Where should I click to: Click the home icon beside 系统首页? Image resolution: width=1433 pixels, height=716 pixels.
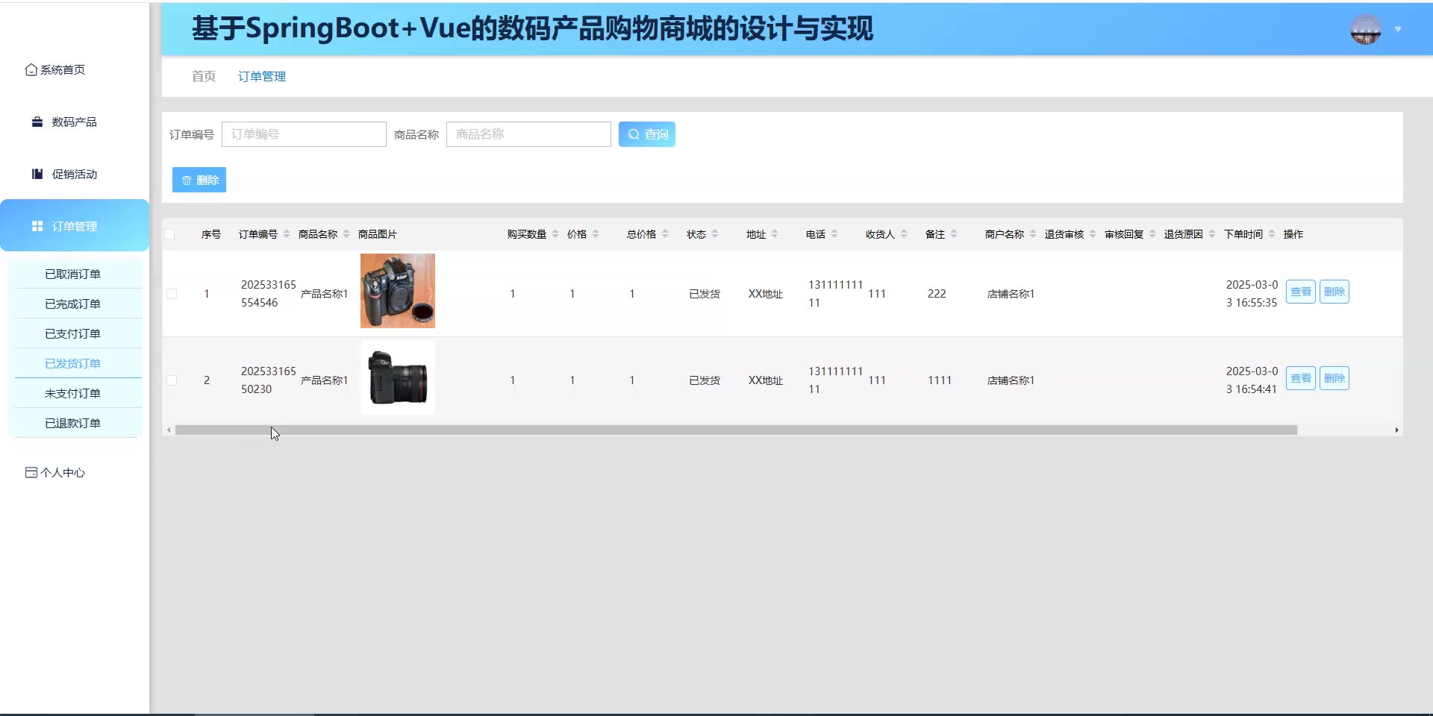31,70
